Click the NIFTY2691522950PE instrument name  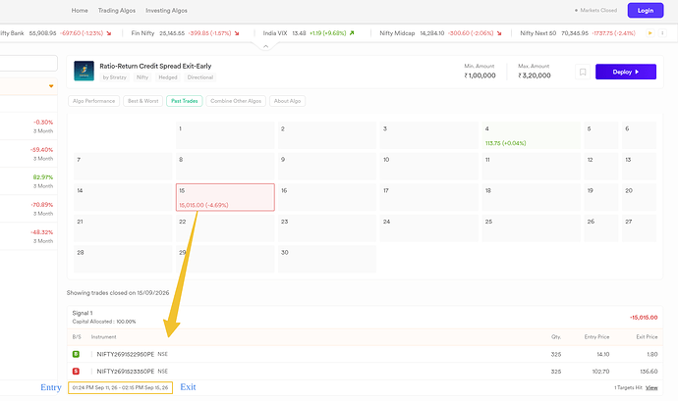126,354
